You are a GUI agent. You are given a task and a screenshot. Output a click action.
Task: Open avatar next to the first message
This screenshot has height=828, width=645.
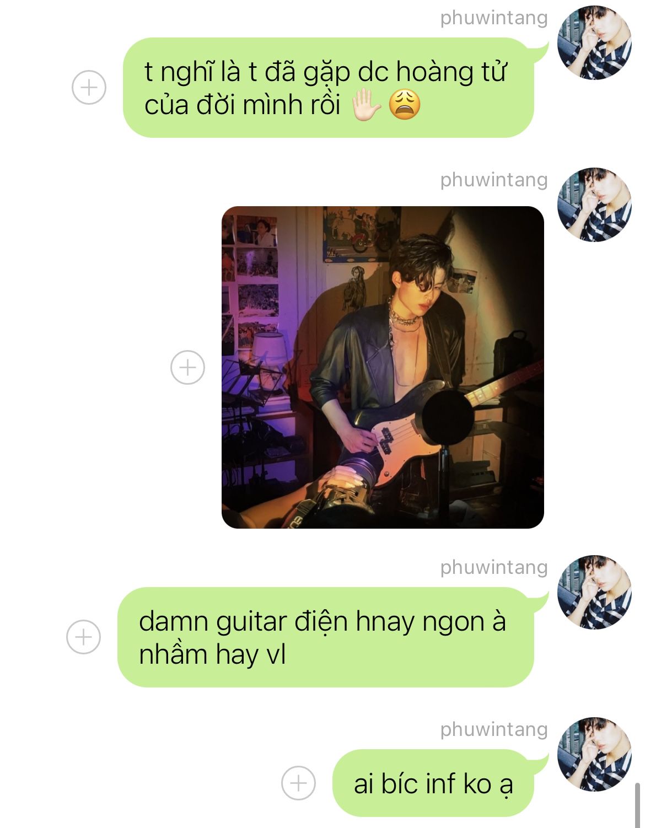[x=594, y=43]
